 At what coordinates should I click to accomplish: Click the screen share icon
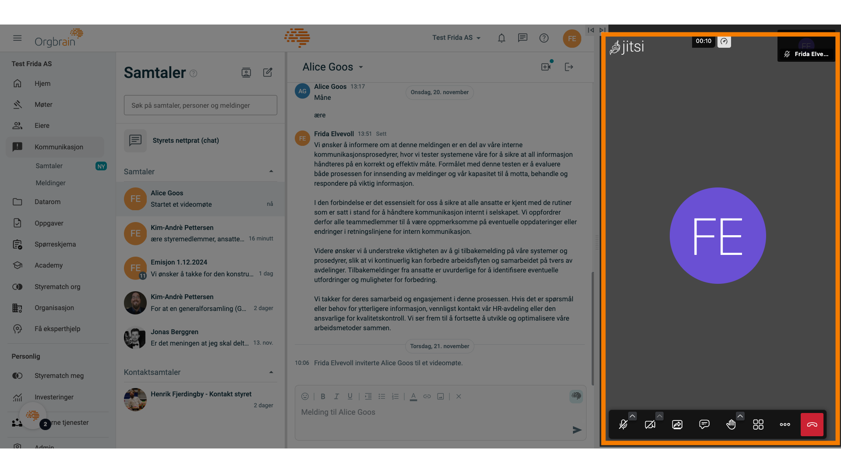click(x=677, y=424)
